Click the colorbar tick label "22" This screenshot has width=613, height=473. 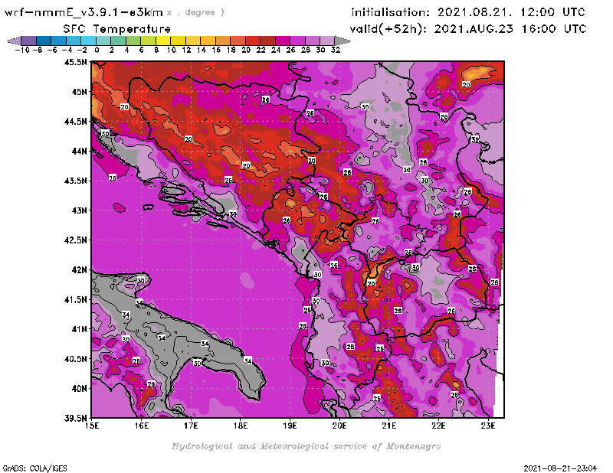pyautogui.click(x=261, y=50)
